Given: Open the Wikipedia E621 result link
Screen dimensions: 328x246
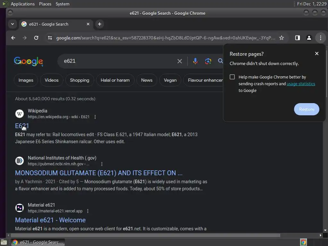Looking at the screenshot, I should [22, 126].
